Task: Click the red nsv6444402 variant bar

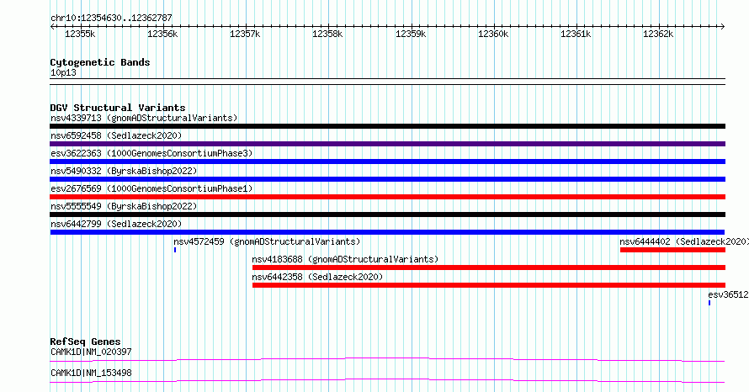Action: [x=672, y=250]
